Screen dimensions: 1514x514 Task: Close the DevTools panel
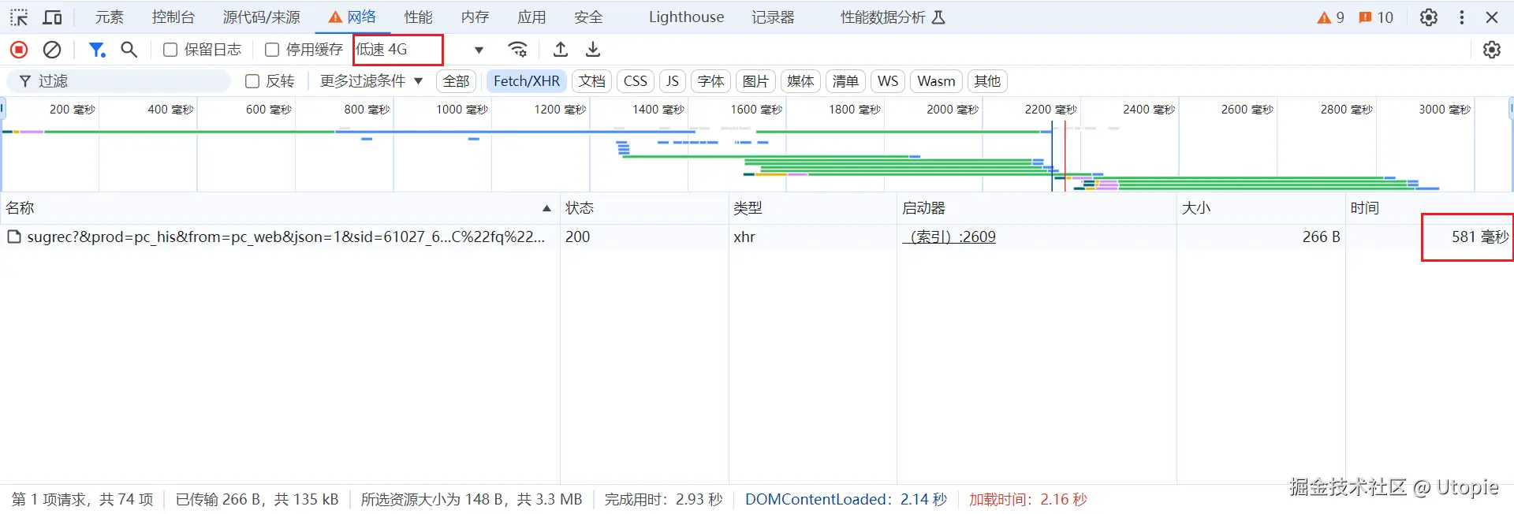(x=1492, y=17)
